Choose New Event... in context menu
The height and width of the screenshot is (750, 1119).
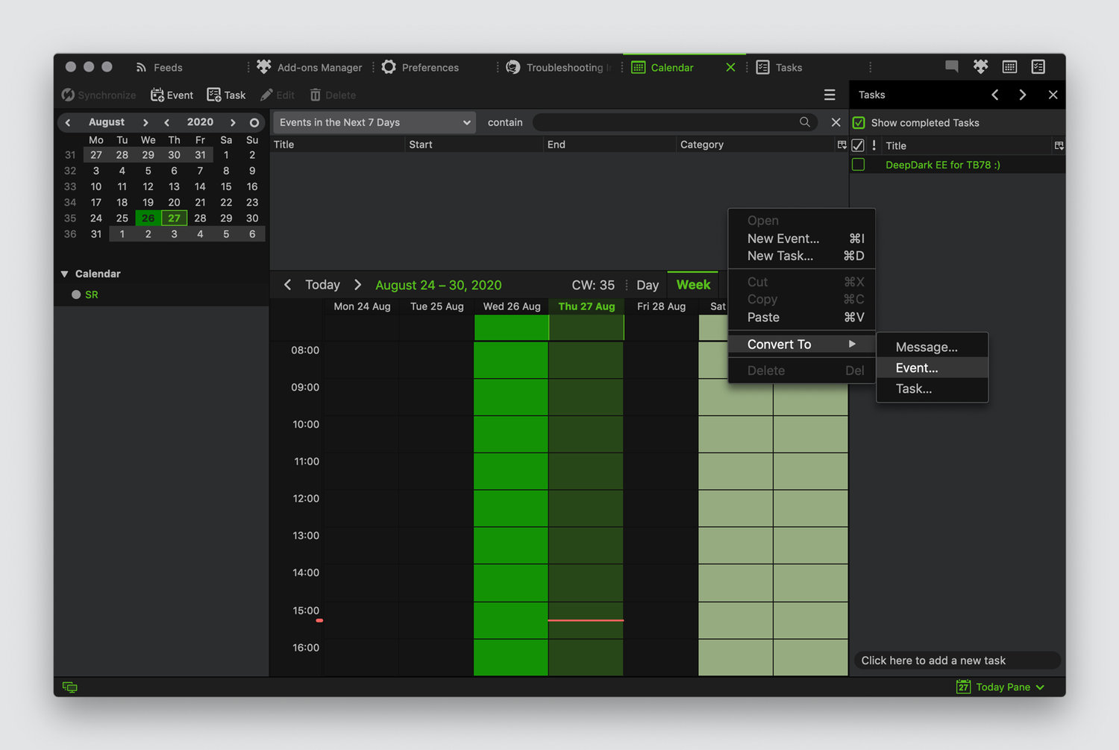pyautogui.click(x=802, y=239)
